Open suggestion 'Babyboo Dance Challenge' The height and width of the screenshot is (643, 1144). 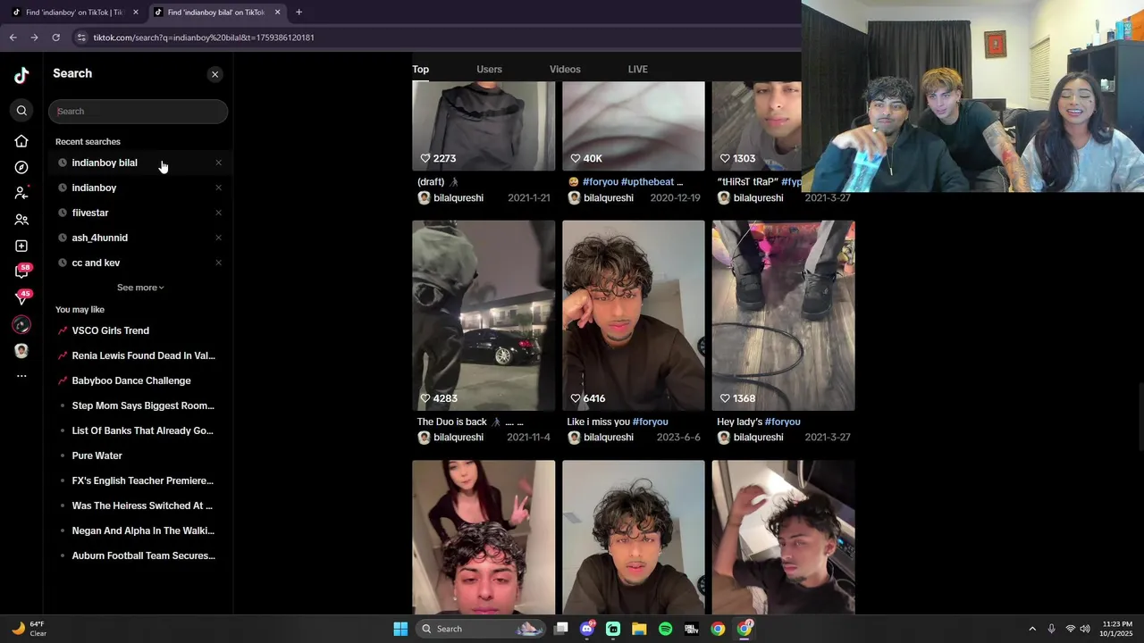131,380
